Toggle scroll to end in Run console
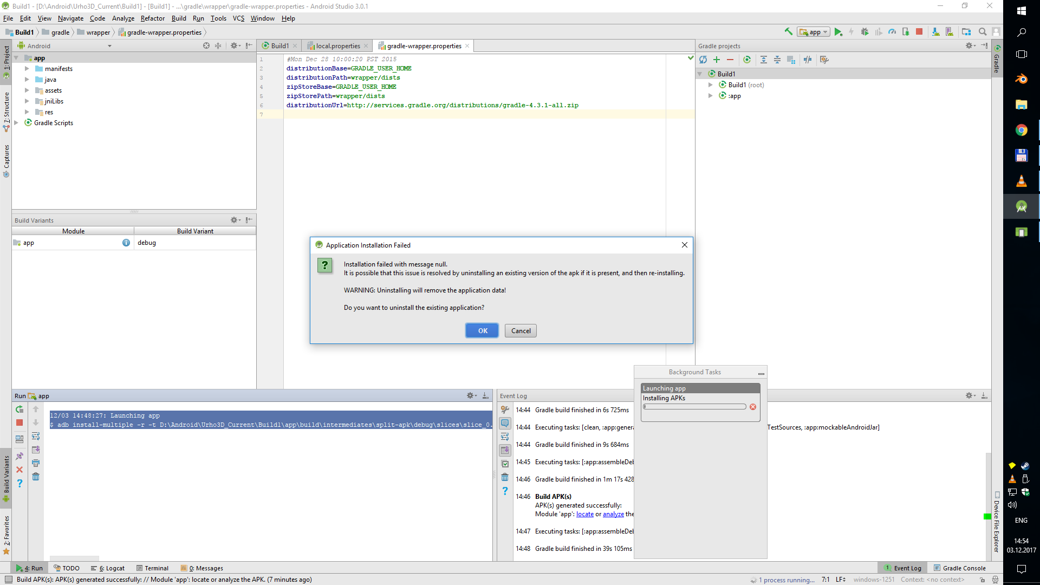Viewport: 1040px width, 585px height. pyautogui.click(x=36, y=450)
